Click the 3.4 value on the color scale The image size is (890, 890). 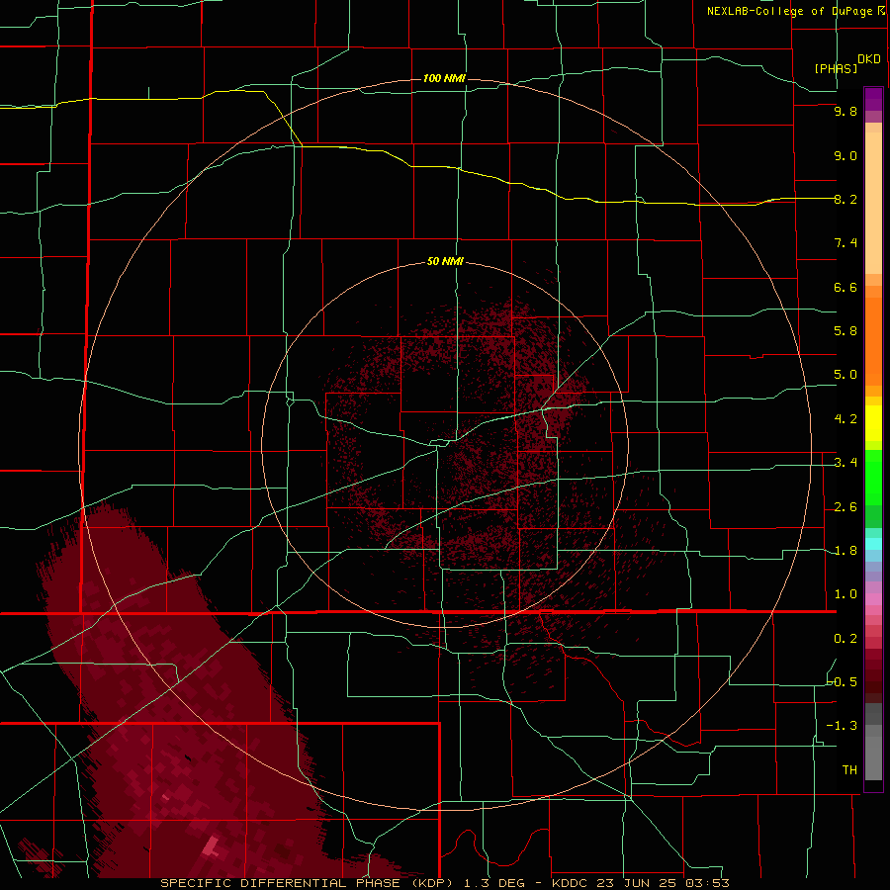[845, 463]
